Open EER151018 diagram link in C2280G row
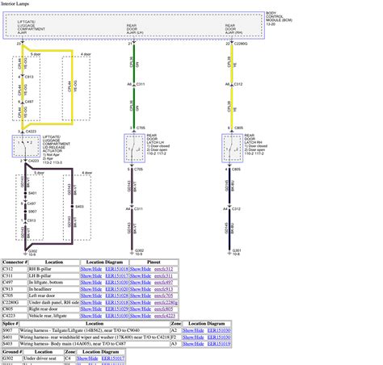 point(116,302)
